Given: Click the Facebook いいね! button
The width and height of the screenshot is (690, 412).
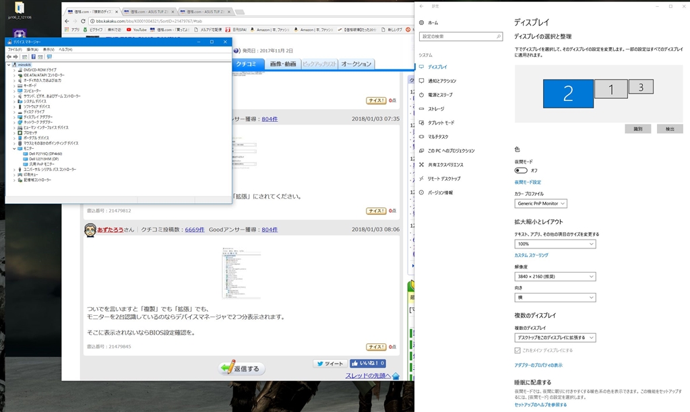Looking at the screenshot, I should pyautogui.click(x=368, y=364).
